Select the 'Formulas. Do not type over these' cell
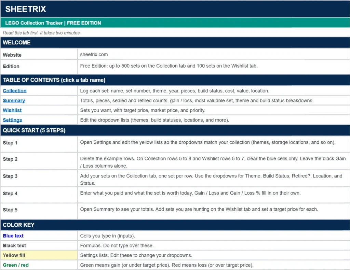This screenshot has width=350, height=270. (x=214, y=245)
